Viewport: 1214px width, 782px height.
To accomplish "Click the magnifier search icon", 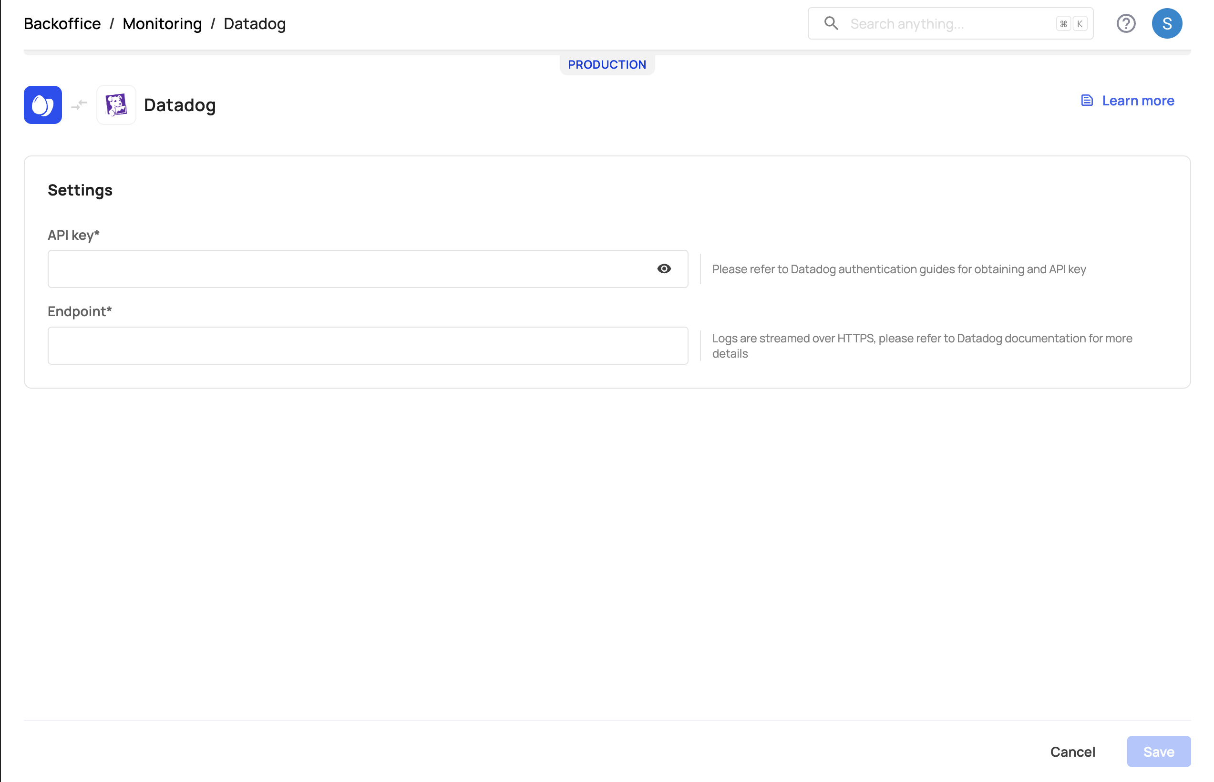I will click(x=831, y=23).
